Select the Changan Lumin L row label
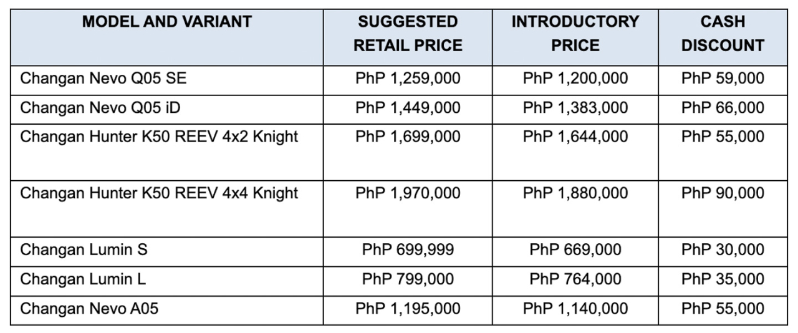The height and width of the screenshot is (333, 798). [x=83, y=279]
